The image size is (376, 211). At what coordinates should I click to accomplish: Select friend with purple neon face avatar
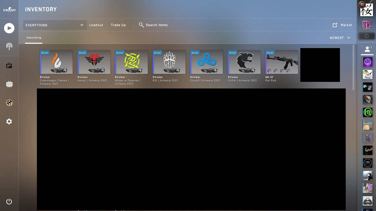click(367, 61)
